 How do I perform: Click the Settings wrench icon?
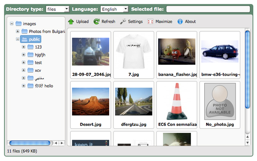coord(123,21)
